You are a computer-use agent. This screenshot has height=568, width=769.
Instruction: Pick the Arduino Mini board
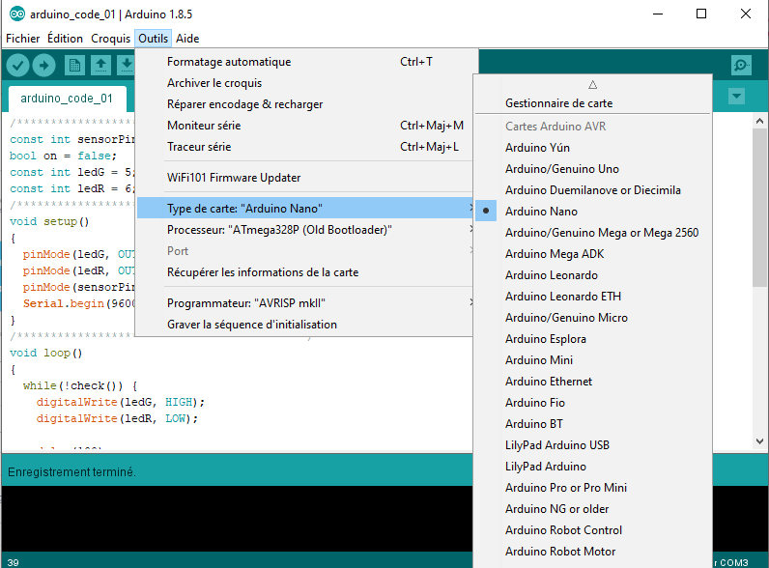(x=592, y=360)
